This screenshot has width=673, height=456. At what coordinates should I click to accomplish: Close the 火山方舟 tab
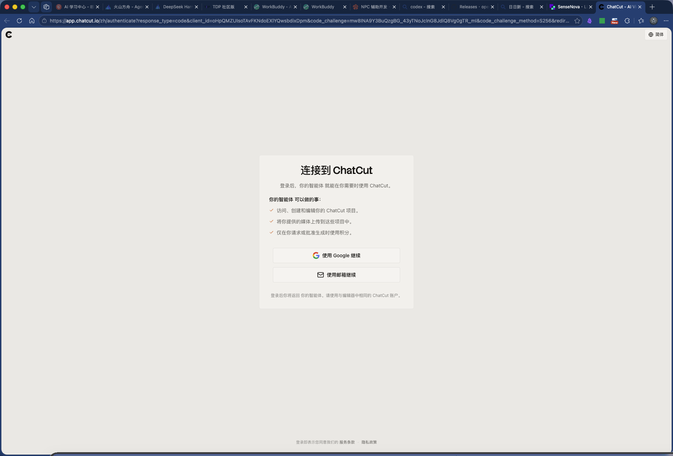click(x=147, y=7)
